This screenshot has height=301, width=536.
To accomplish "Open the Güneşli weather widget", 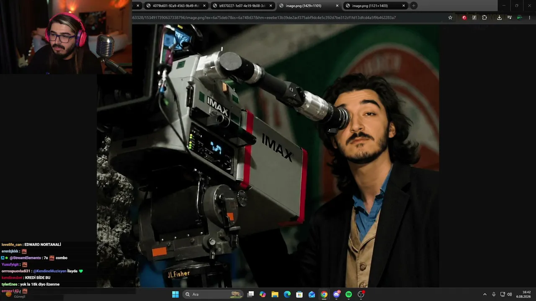I will [x=15, y=294].
